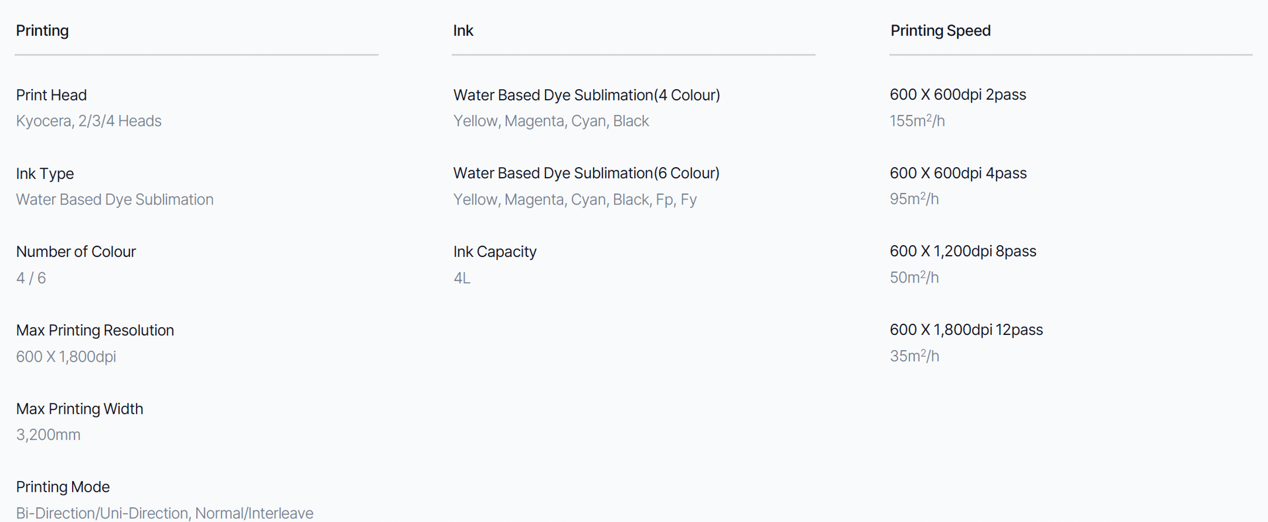1268x522 pixels.
Task: Select the 95m²/h speed value
Action: 914,199
